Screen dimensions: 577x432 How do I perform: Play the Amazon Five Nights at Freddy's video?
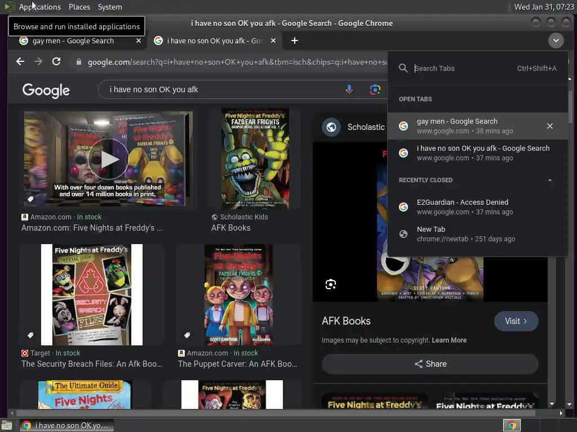[108, 159]
